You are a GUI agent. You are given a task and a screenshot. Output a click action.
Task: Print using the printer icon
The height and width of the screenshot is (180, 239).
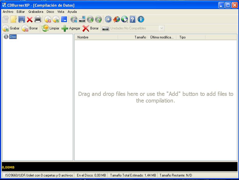coord(38,20)
